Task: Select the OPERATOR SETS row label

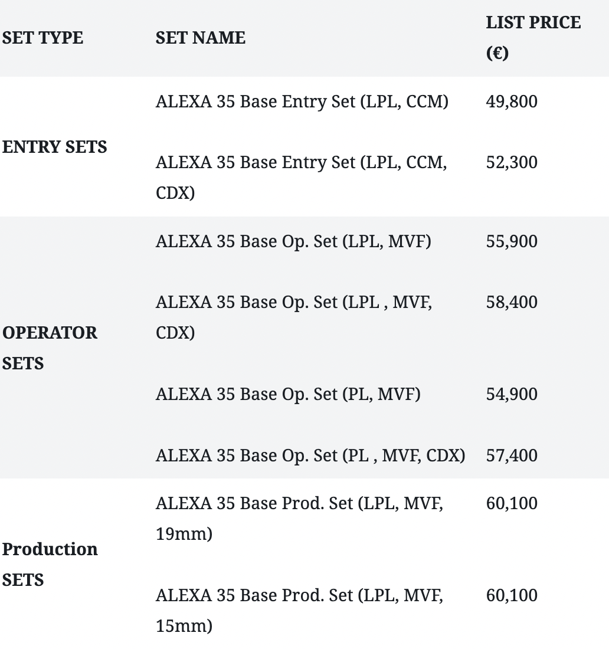Action: pyautogui.click(x=50, y=348)
